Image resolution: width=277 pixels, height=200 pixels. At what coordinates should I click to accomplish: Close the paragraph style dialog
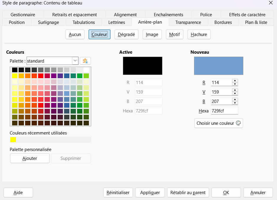point(271,3)
